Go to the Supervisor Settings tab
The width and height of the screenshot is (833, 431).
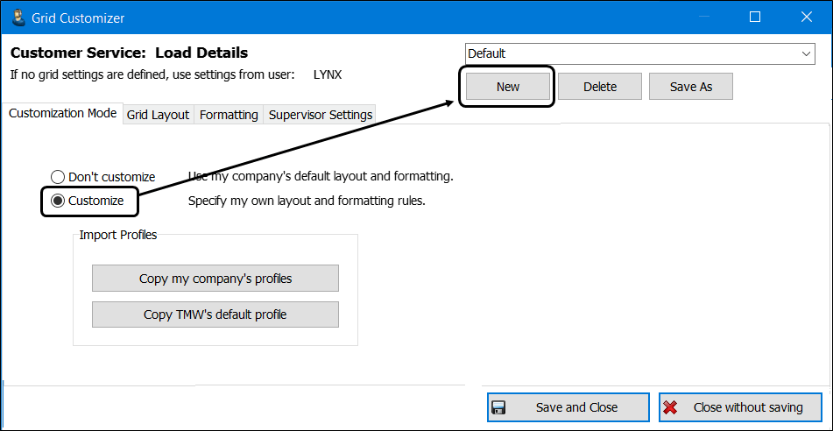pyautogui.click(x=321, y=115)
